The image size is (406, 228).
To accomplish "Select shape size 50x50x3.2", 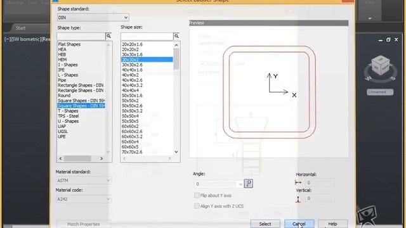I will tap(133, 111).
